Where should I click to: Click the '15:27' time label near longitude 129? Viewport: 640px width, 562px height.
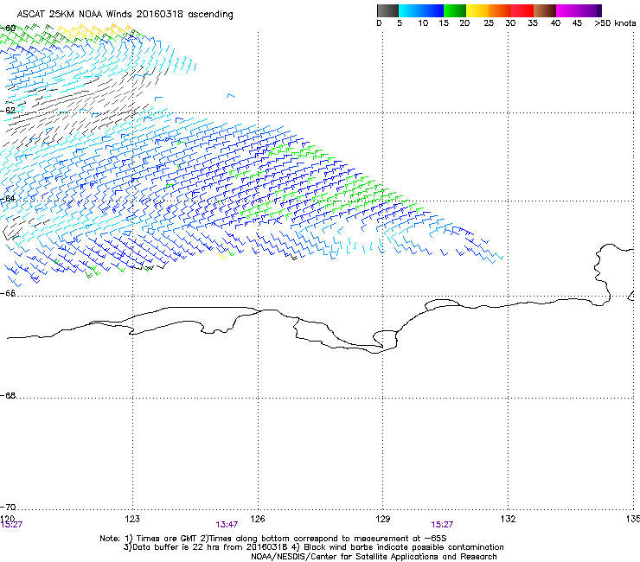click(x=442, y=525)
